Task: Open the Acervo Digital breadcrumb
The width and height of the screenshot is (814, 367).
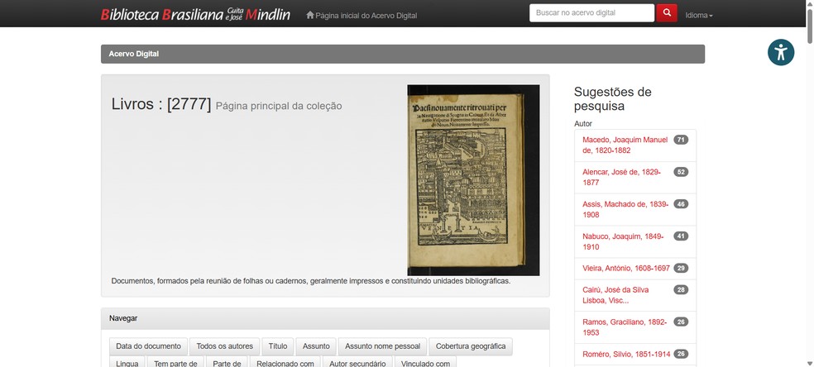Action: click(x=134, y=54)
